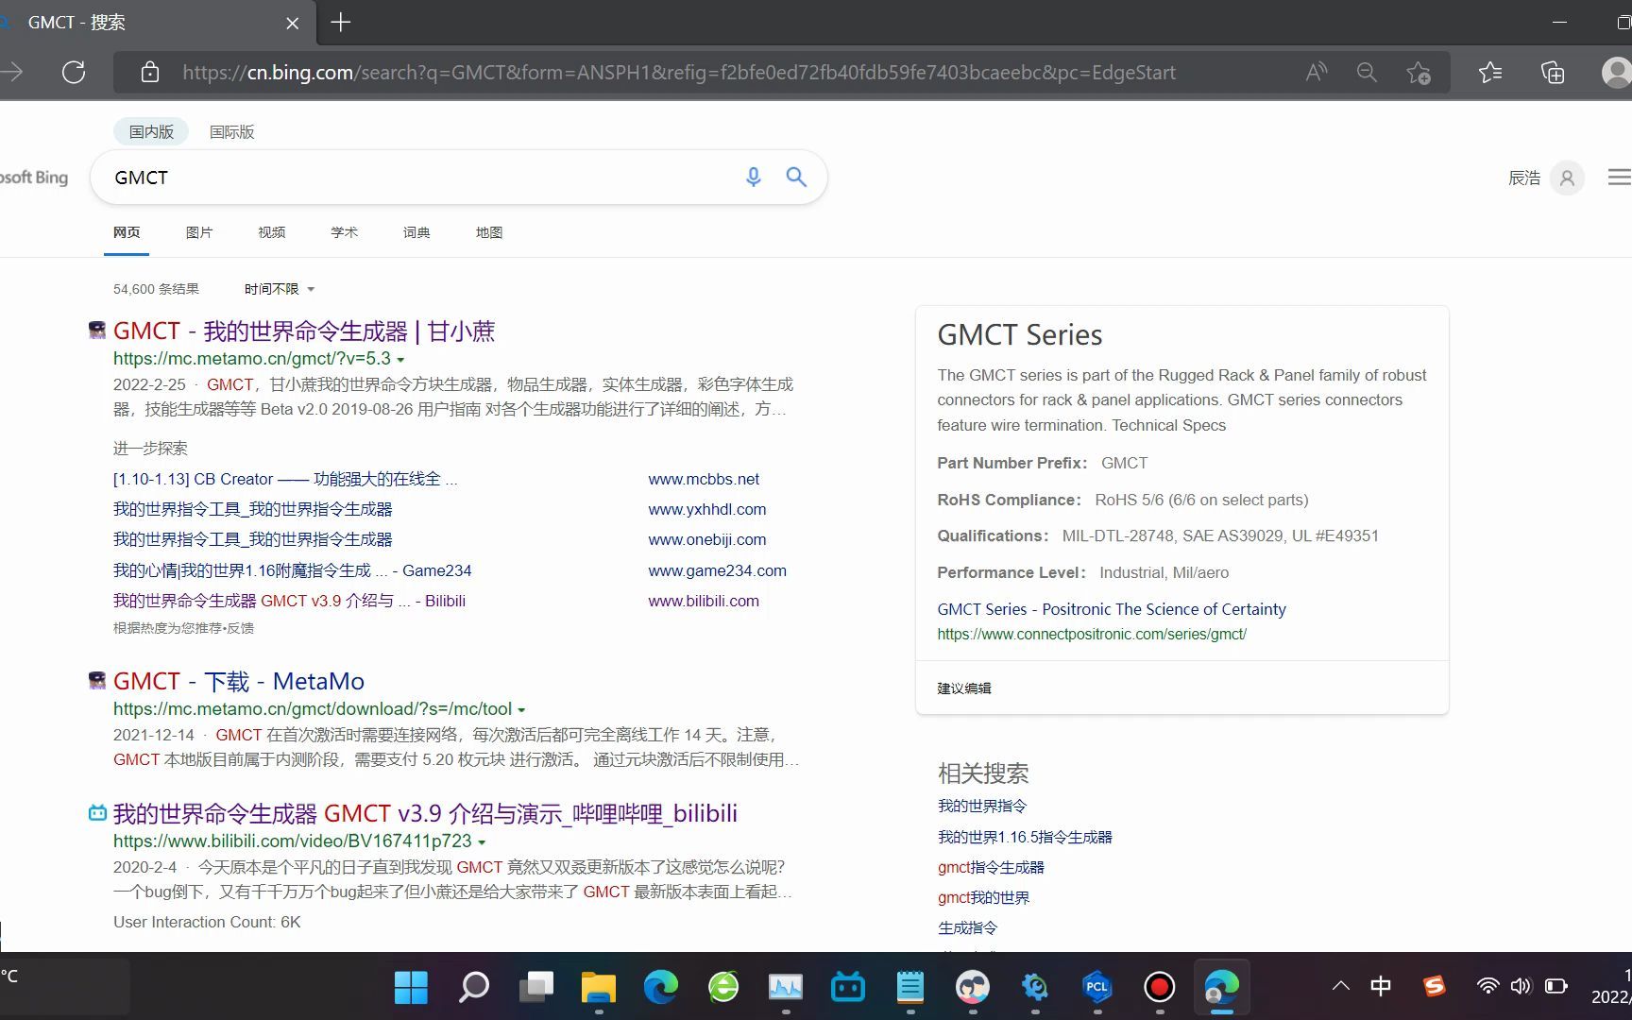The width and height of the screenshot is (1632, 1020).
Task: Select the 词典 search tab
Action: [x=416, y=232]
